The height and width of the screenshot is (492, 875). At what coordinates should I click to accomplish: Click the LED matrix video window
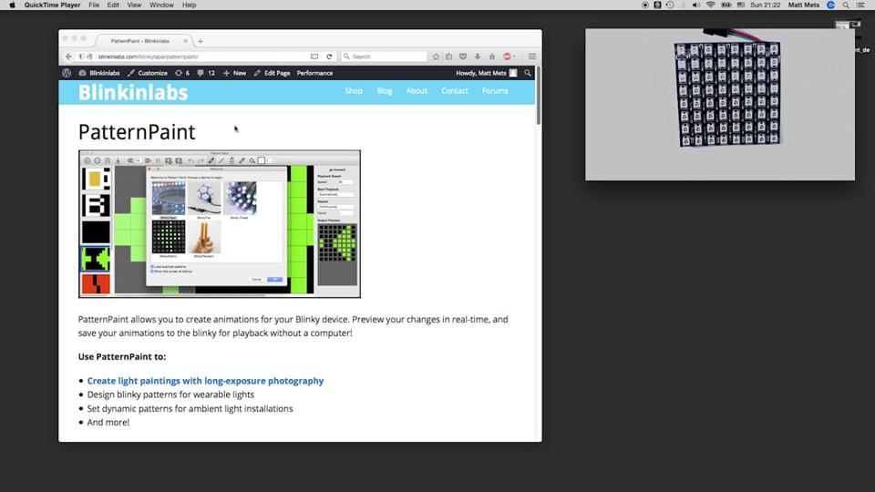pyautogui.click(x=720, y=104)
